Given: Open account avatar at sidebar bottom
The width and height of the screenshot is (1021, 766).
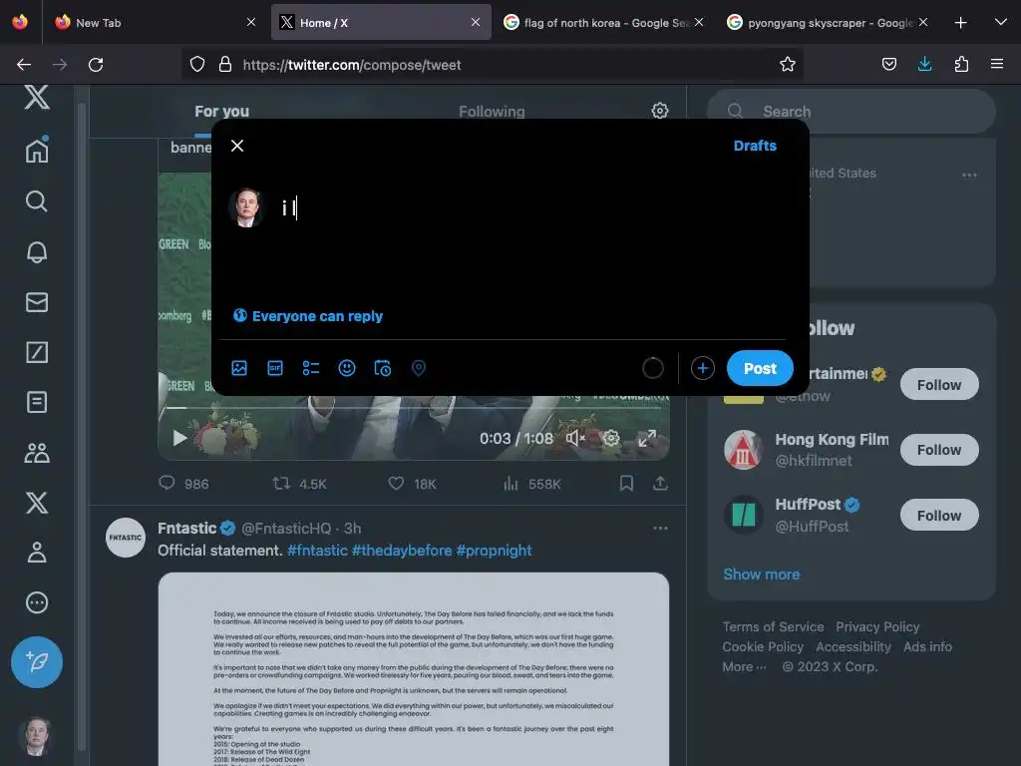Looking at the screenshot, I should point(37,735).
